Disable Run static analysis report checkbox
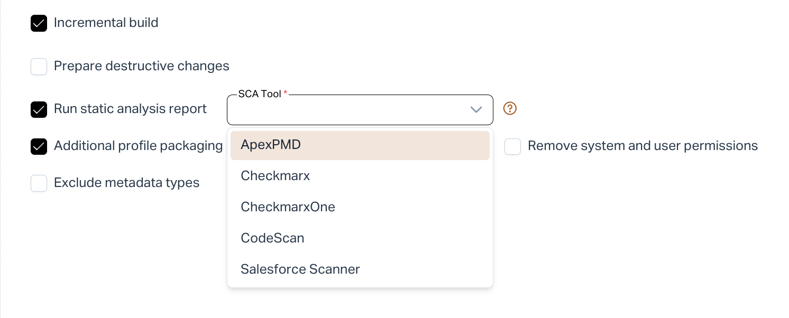The width and height of the screenshot is (789, 318). tap(39, 109)
